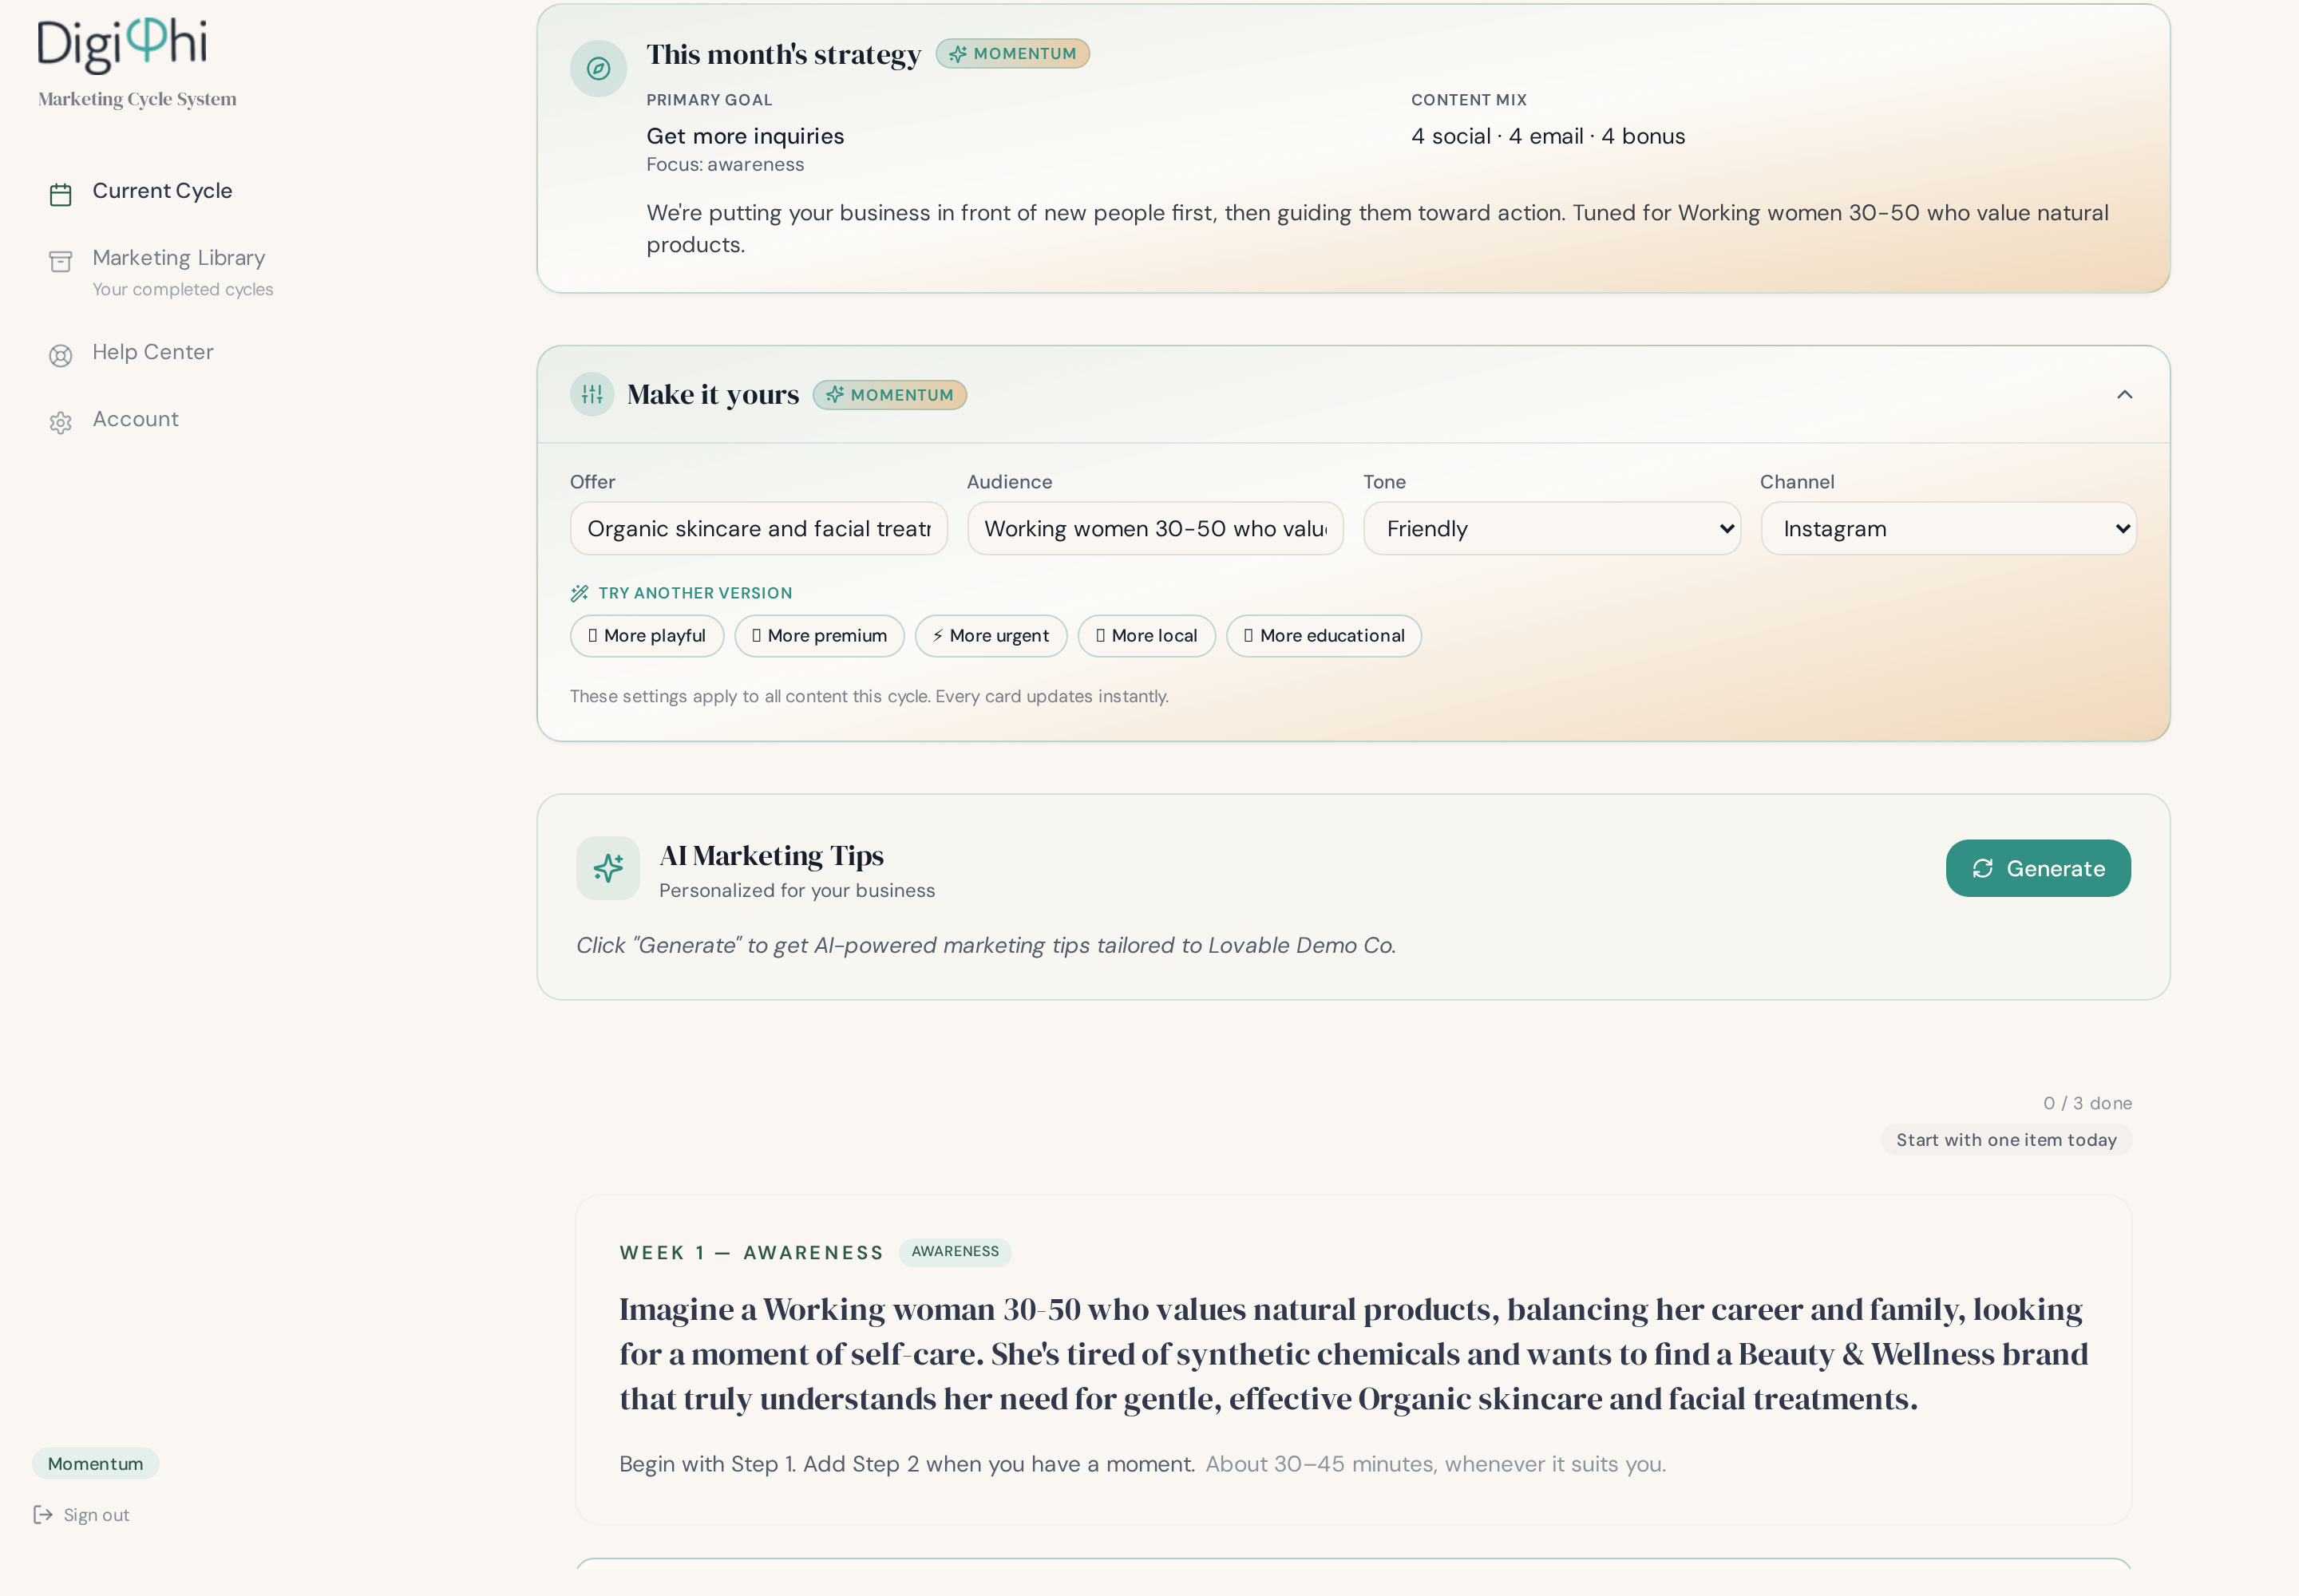Screen dimensions: 2299x1596
Task: Click the Offer input field
Action: pos(758,528)
